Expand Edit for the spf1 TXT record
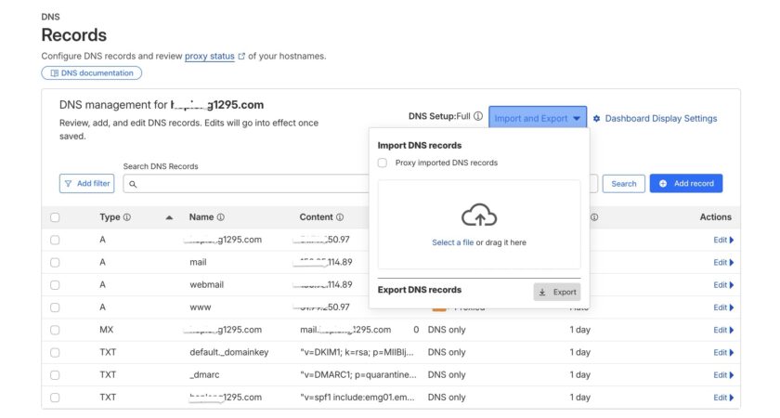 (x=723, y=398)
